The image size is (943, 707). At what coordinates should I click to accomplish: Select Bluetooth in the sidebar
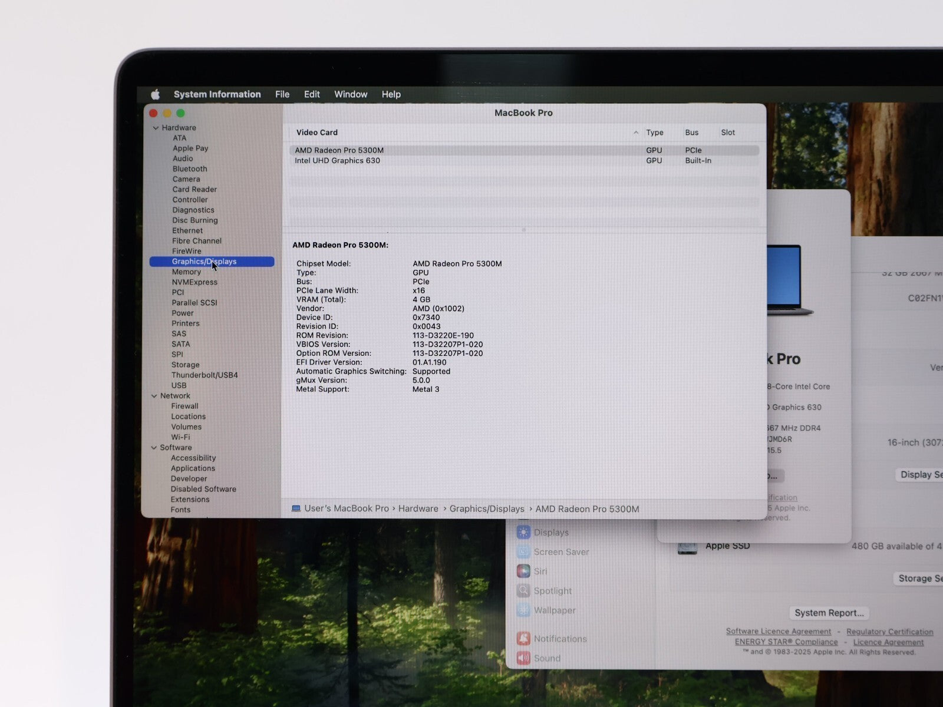190,169
